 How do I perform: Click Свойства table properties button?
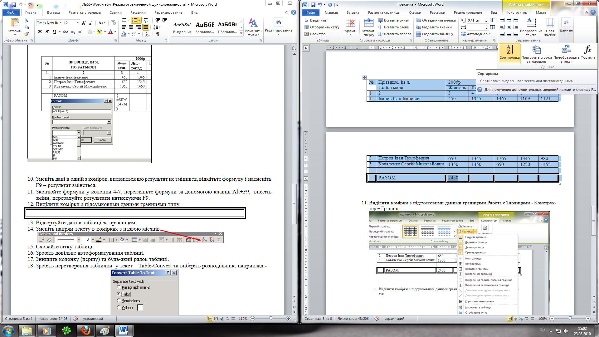(315, 34)
